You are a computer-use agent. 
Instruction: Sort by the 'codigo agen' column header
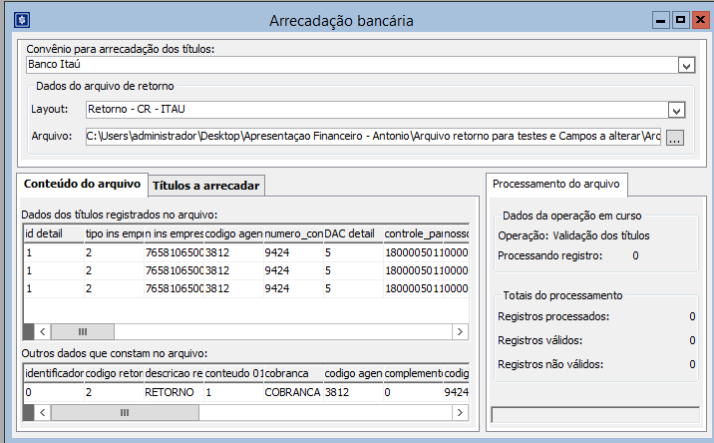coord(232,233)
